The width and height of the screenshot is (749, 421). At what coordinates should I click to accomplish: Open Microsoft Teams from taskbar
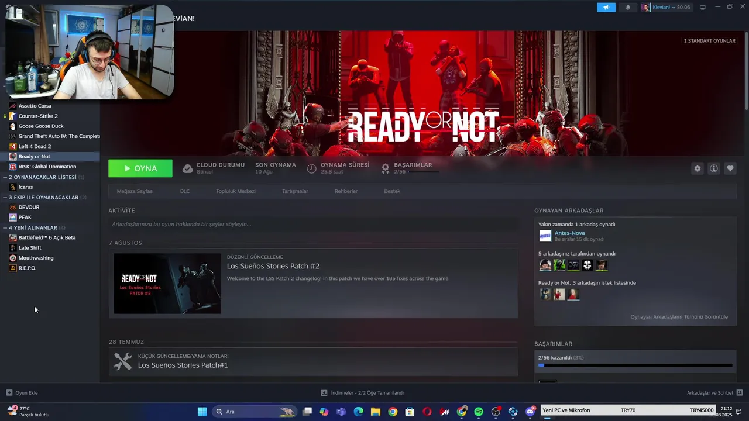(341, 412)
